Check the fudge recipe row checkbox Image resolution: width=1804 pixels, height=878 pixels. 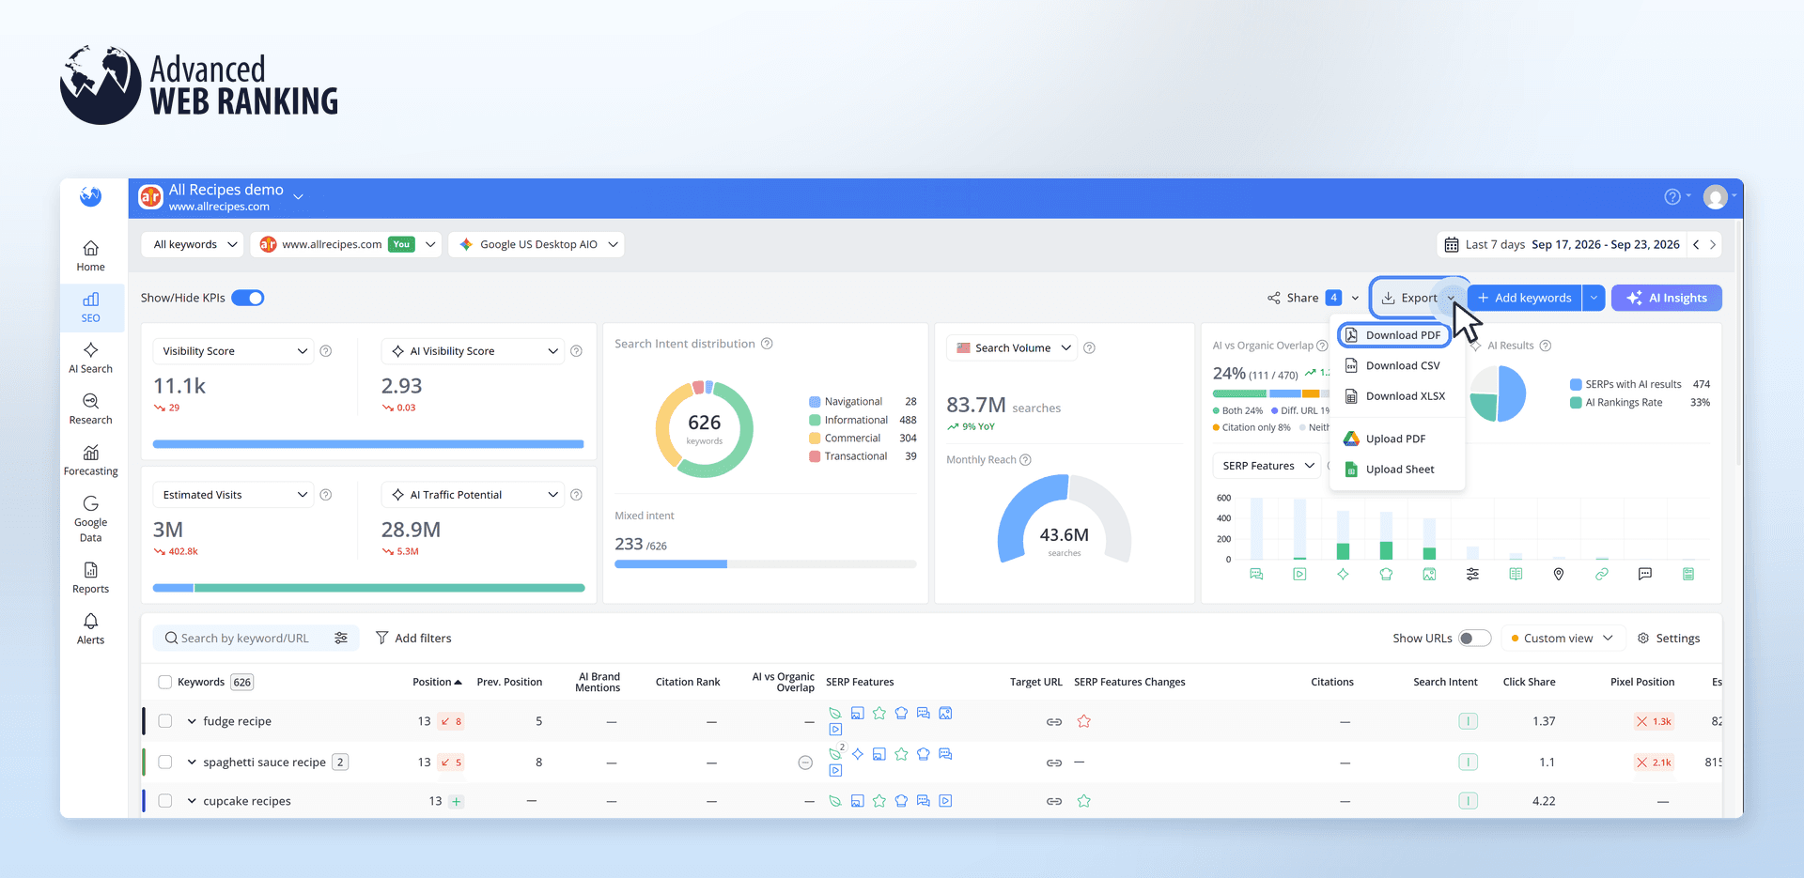click(165, 722)
